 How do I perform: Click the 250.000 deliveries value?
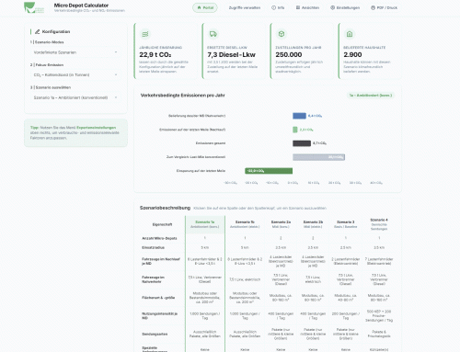(x=289, y=55)
